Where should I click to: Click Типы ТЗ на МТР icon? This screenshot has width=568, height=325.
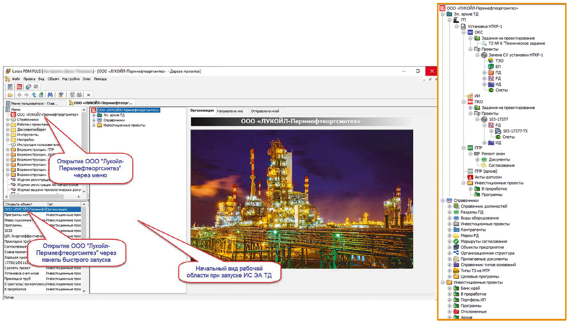[x=456, y=271]
